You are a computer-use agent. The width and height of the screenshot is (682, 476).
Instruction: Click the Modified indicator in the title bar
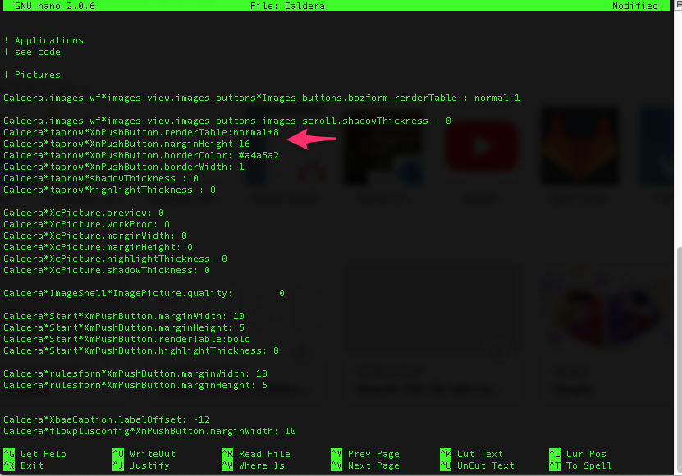pyautogui.click(x=635, y=6)
